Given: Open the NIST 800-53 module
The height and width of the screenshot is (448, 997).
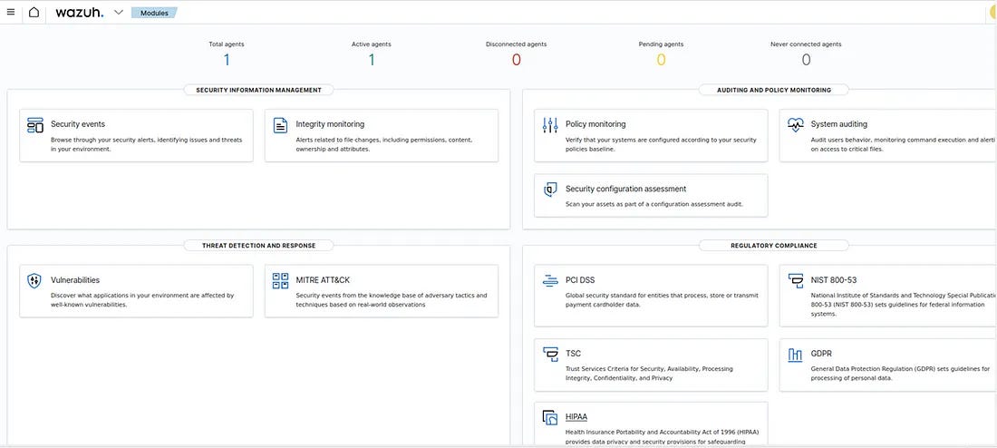Looking at the screenshot, I should [888, 296].
